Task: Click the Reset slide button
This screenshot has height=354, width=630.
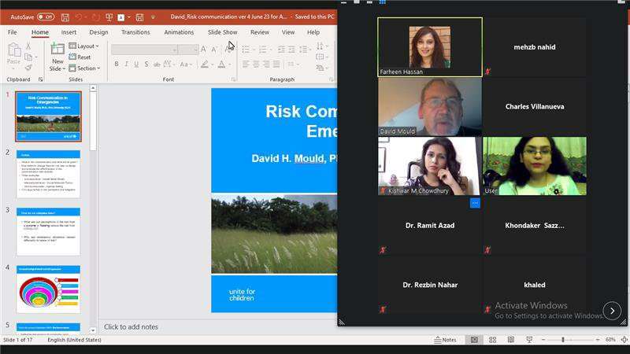Action: click(83, 57)
